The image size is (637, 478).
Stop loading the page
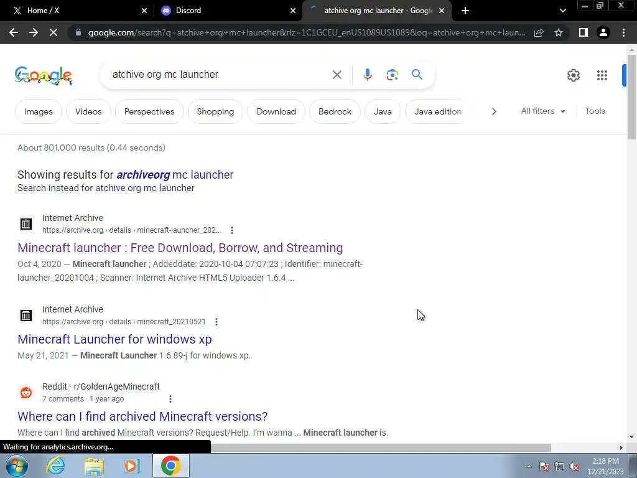pos(53,32)
